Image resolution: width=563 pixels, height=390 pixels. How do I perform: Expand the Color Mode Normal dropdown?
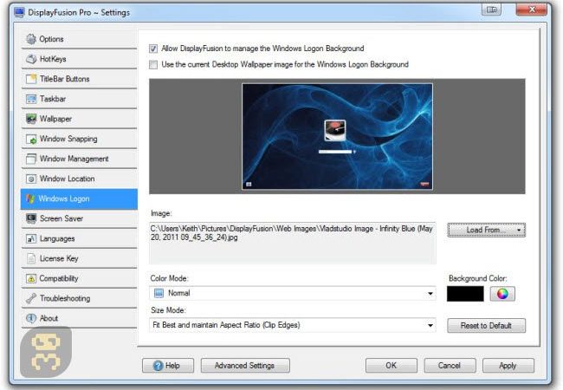click(x=293, y=294)
